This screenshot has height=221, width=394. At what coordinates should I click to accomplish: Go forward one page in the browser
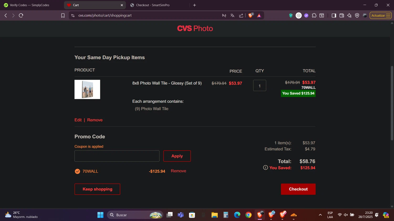pyautogui.click(x=13, y=15)
